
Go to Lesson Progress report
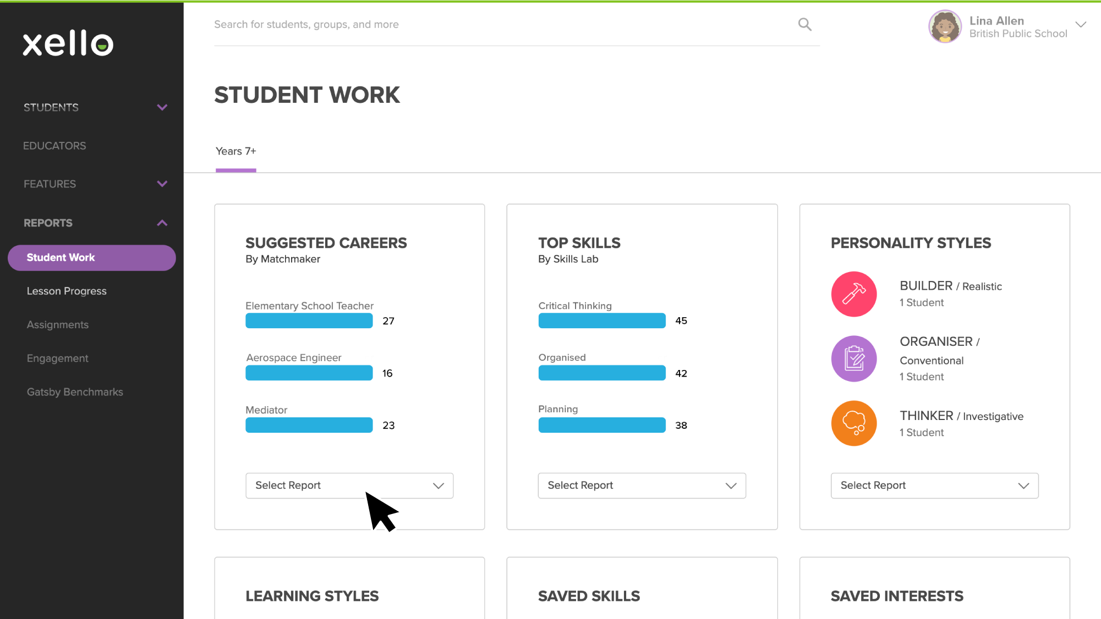pyautogui.click(x=67, y=291)
